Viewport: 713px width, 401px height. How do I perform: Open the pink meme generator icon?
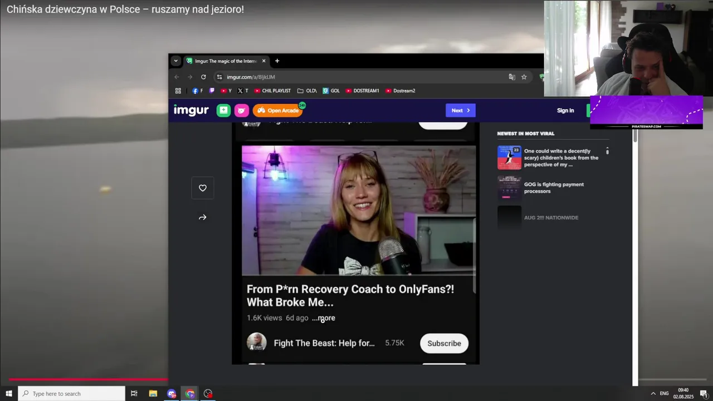pos(241,110)
